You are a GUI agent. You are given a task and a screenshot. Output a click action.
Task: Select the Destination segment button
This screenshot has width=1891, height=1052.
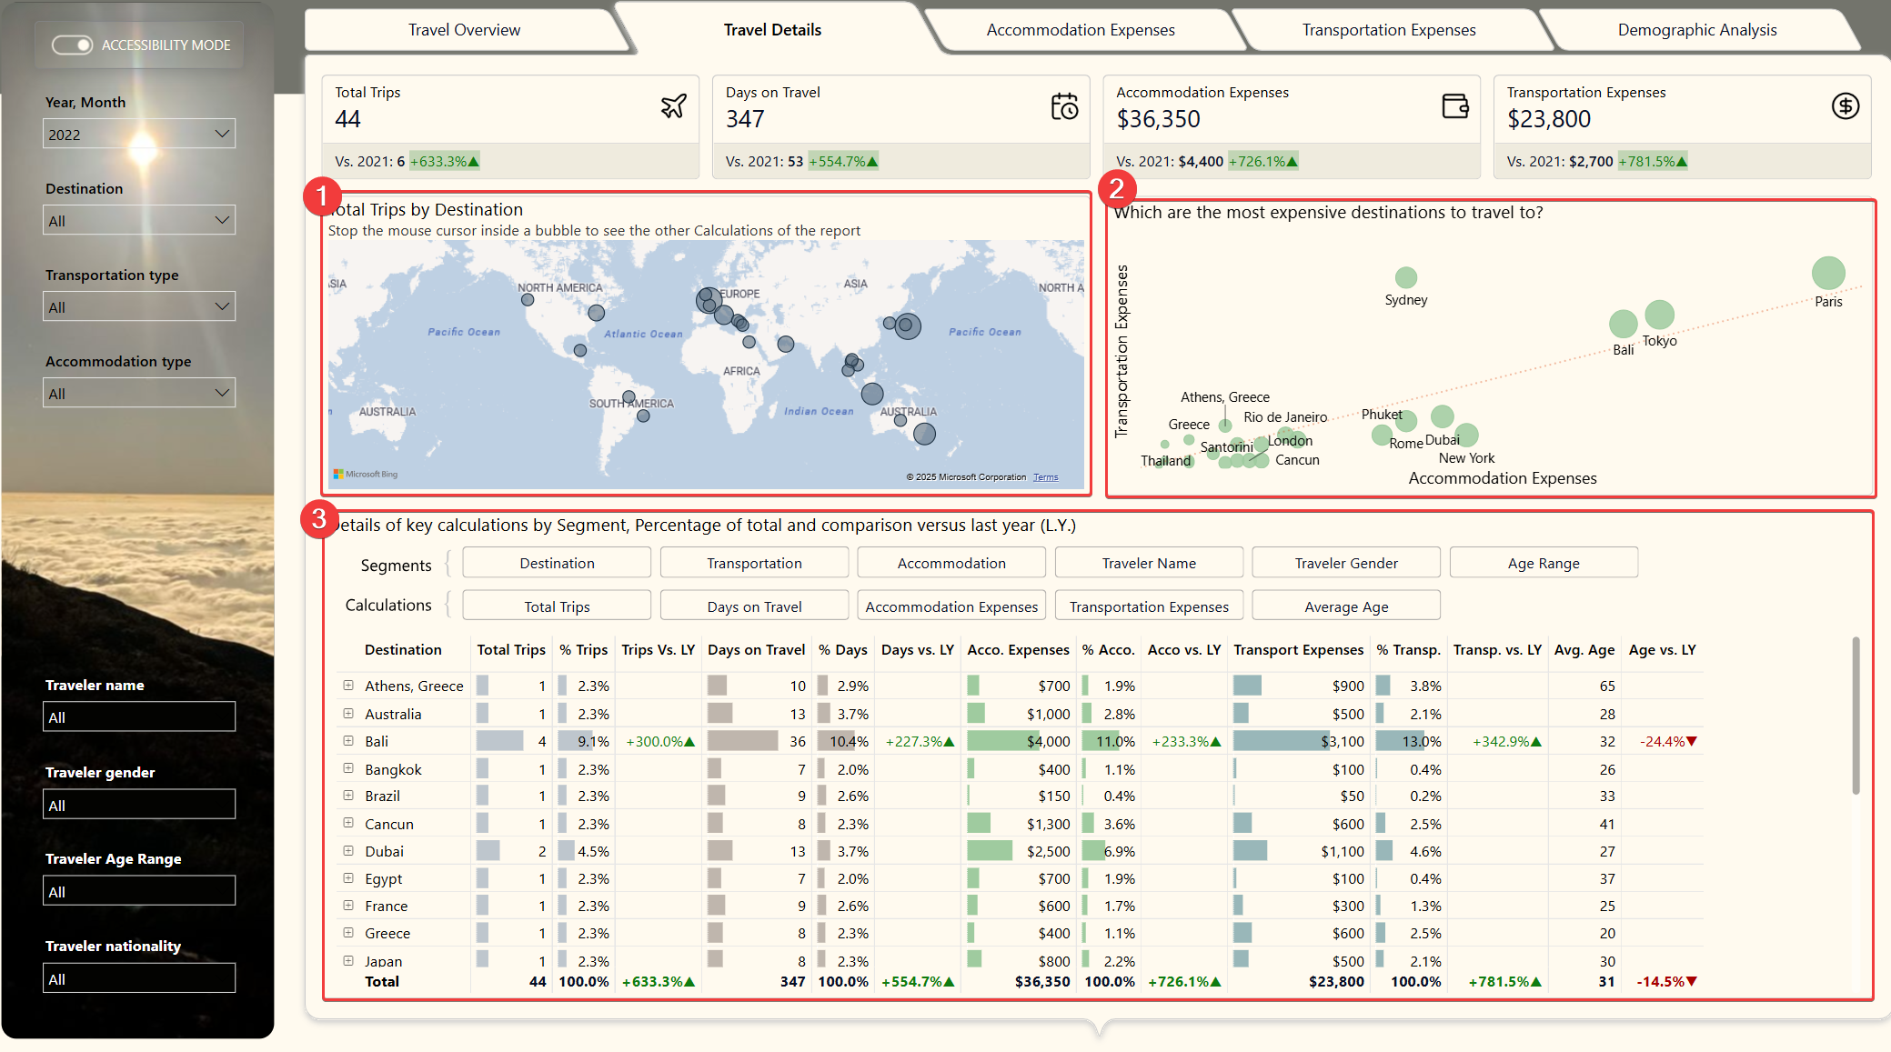(x=557, y=563)
